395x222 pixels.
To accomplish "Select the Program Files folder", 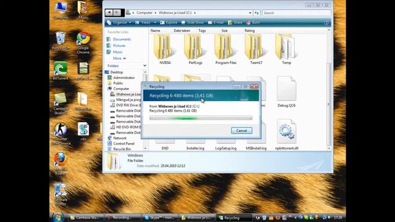I will (226, 50).
